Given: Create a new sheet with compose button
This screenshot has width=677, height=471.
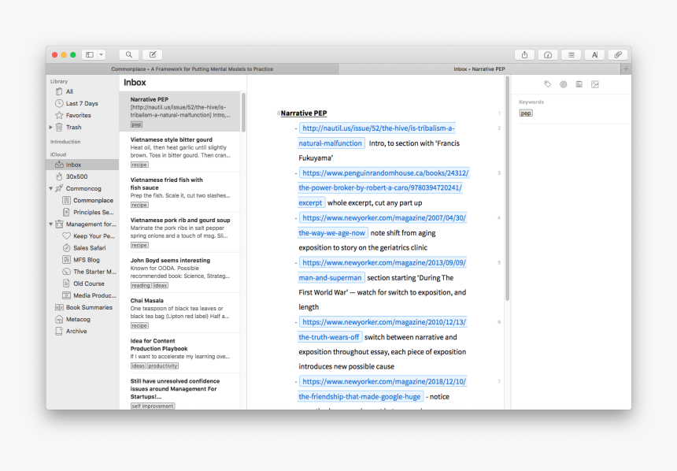Looking at the screenshot, I should tap(153, 55).
